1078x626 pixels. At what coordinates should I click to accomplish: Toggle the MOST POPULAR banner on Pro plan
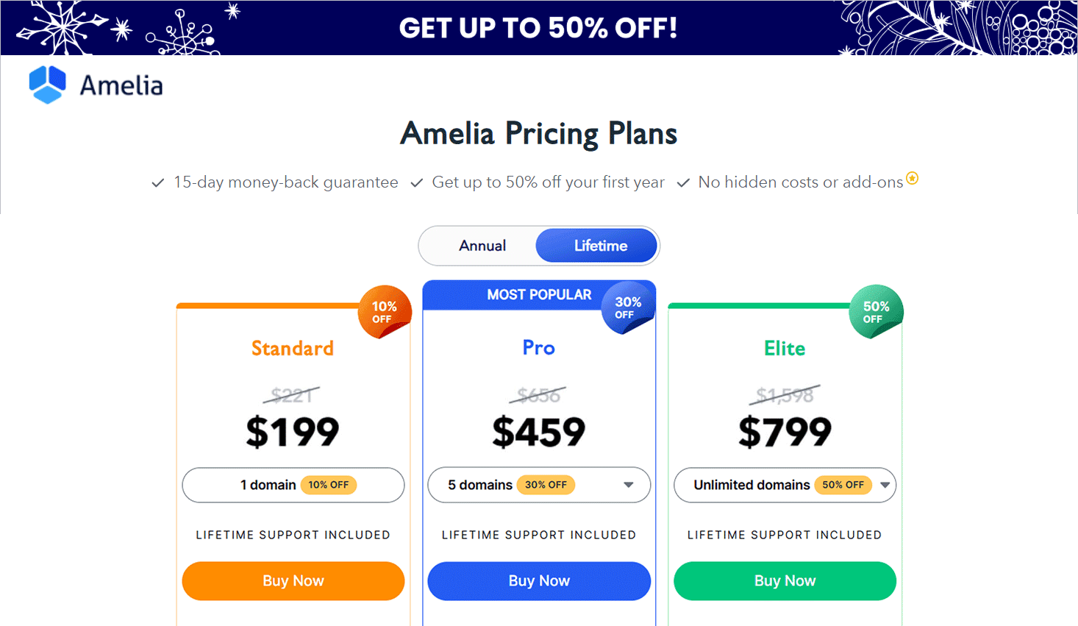pos(539,294)
